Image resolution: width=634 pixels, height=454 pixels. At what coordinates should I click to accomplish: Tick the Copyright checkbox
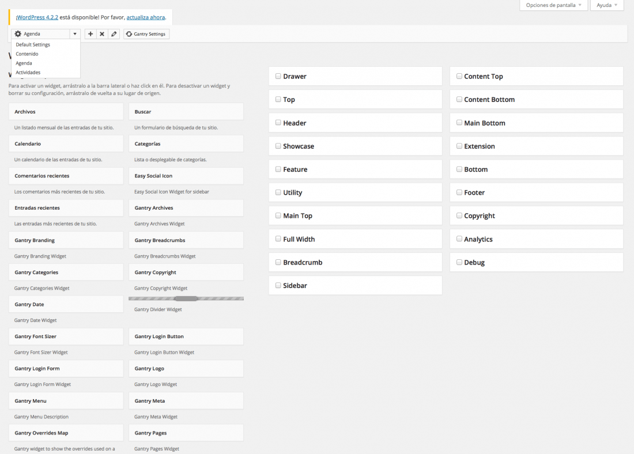pos(459,215)
